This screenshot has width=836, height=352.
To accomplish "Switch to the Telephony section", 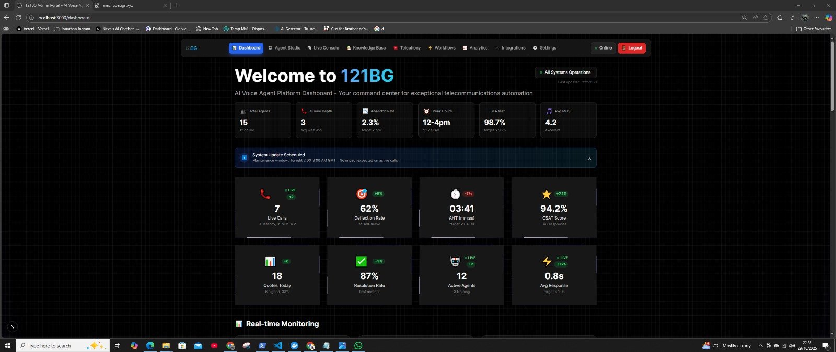I will click(x=407, y=48).
